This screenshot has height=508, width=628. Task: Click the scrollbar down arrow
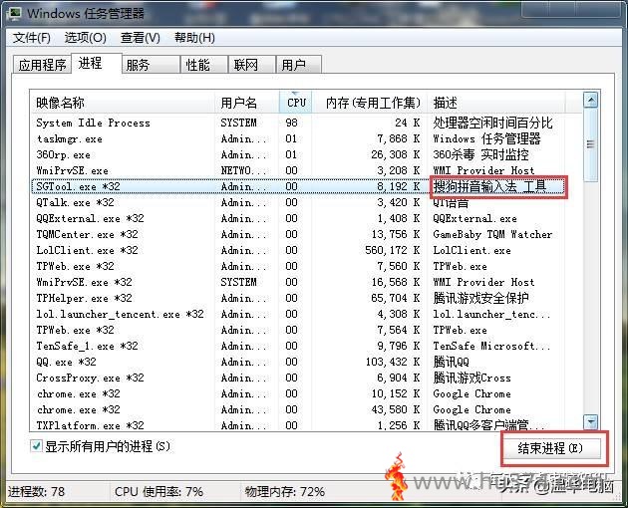(591, 421)
